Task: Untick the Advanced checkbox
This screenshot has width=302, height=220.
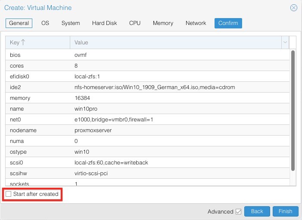Action: pyautogui.click(x=238, y=211)
